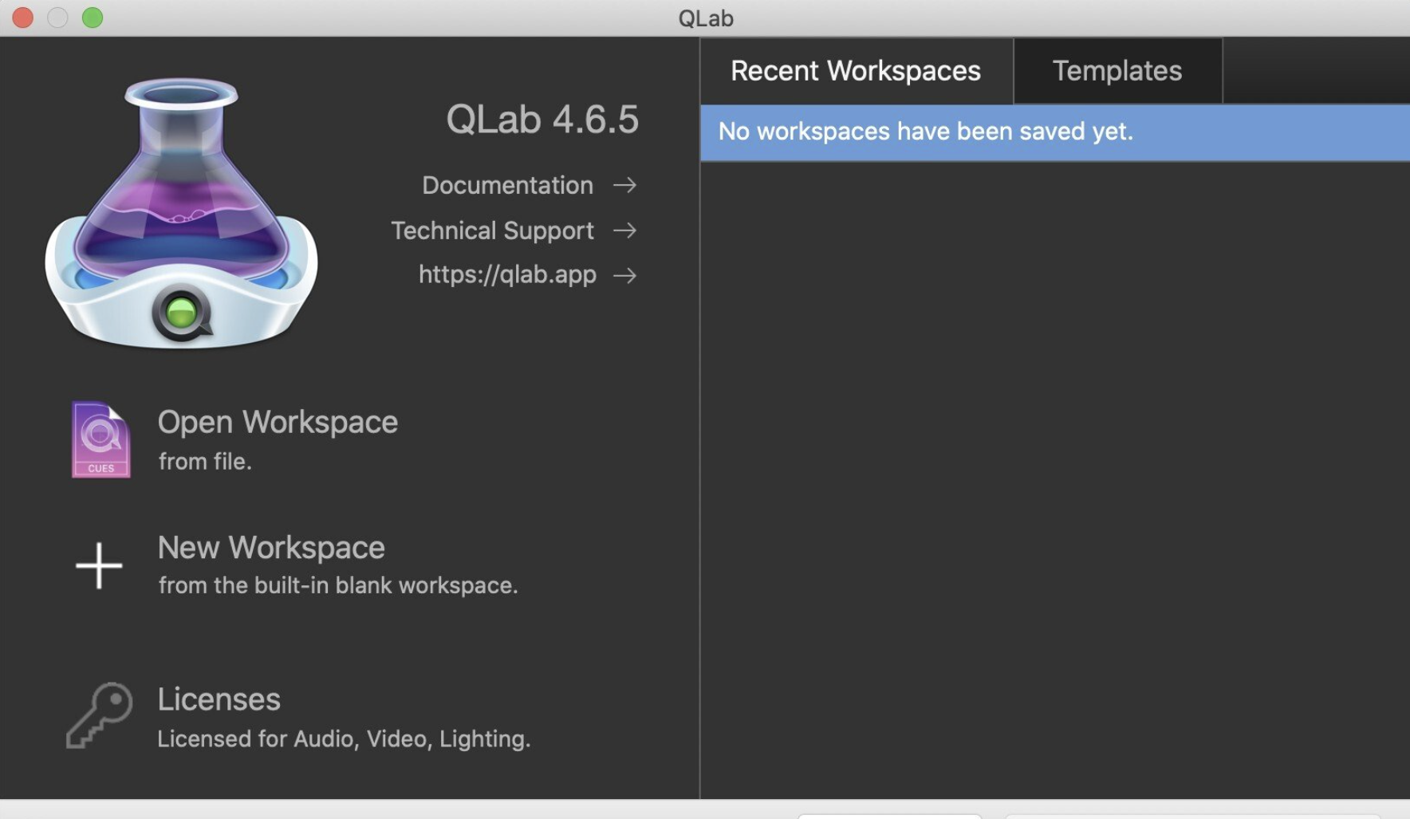The width and height of the screenshot is (1410, 819).
Task: View QLab license details
Action: (219, 699)
